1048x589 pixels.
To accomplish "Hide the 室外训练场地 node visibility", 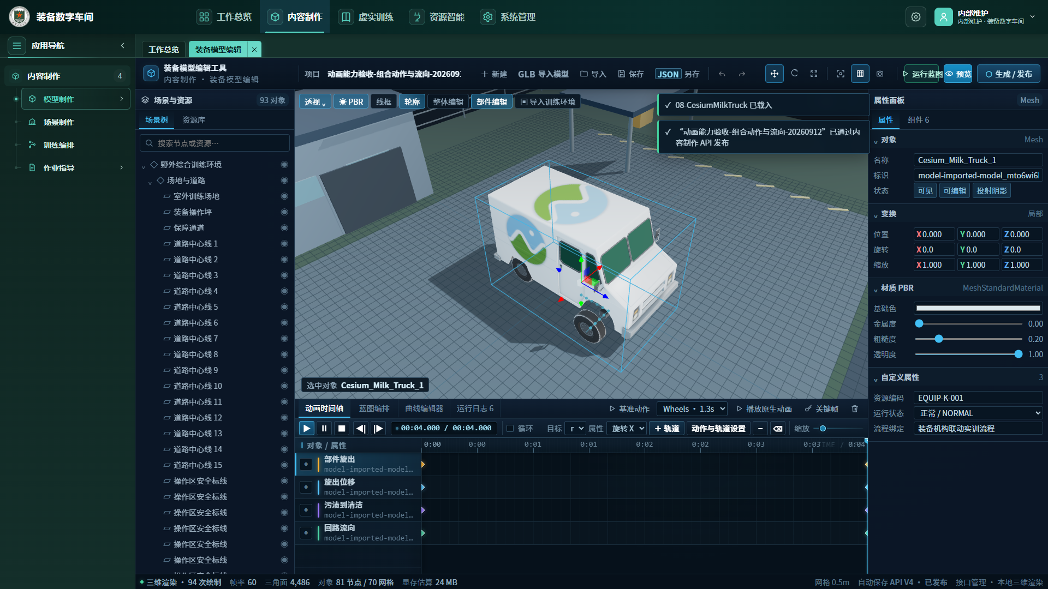I will 284,196.
